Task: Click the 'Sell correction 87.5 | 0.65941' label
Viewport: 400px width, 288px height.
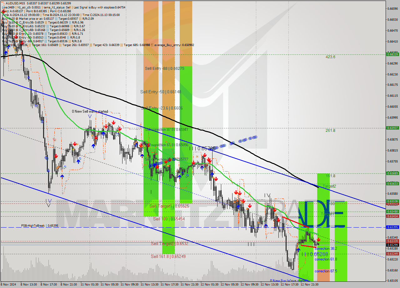Action: click(x=166, y=129)
